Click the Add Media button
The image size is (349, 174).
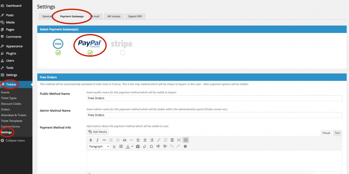pyautogui.click(x=98, y=132)
